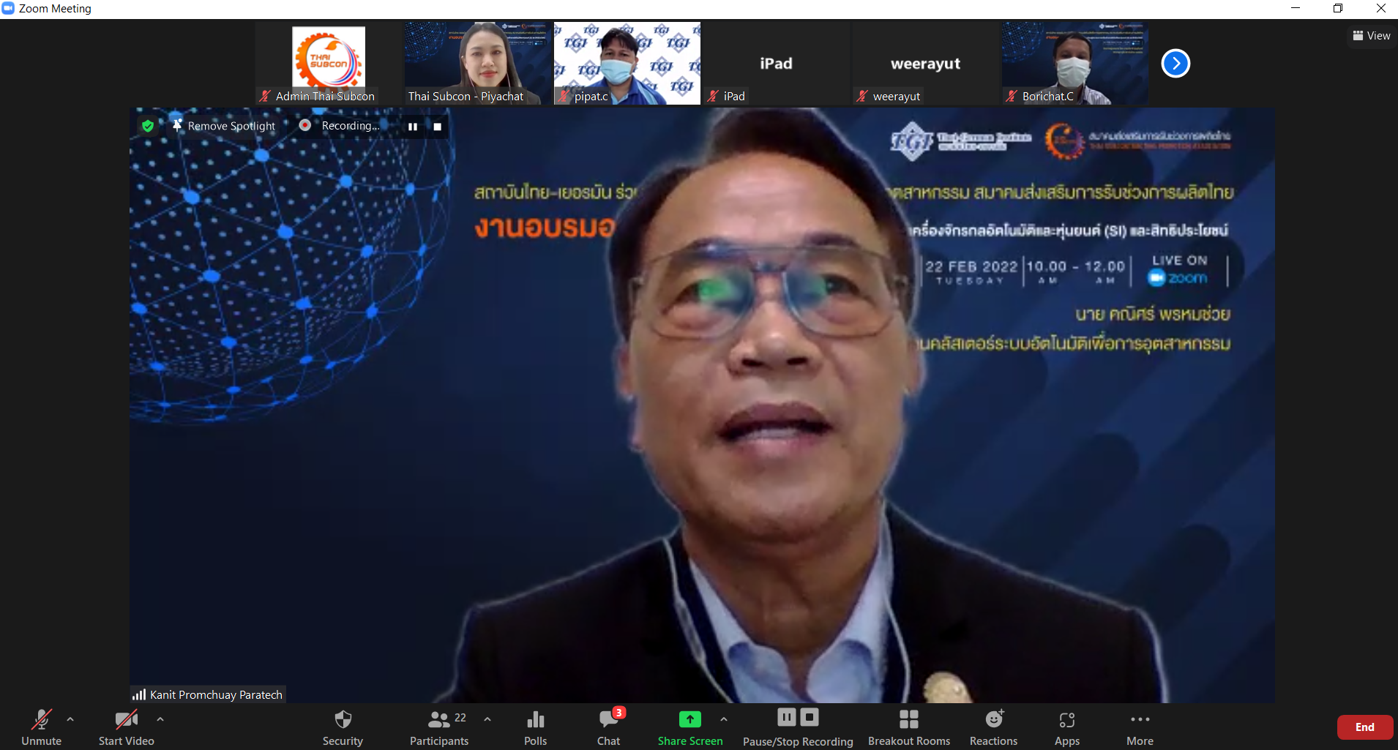Open the Apps panel
This screenshot has height=750, width=1398.
1066,727
